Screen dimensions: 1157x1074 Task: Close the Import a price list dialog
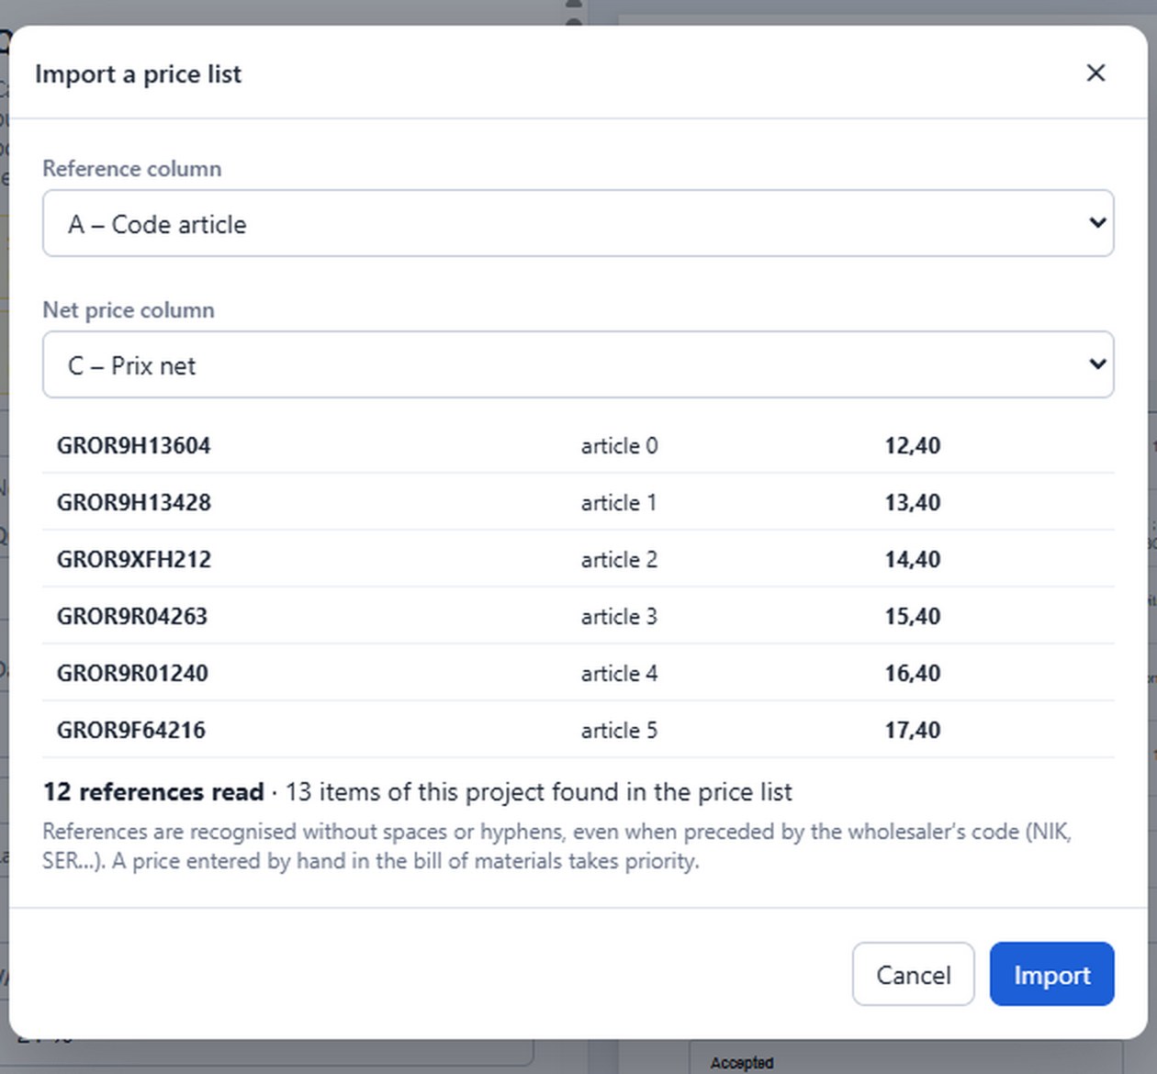pos(1095,73)
